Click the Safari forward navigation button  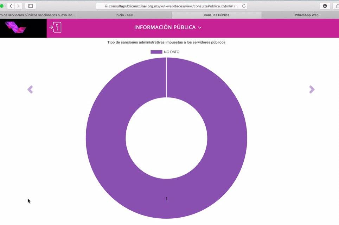click(18, 6)
